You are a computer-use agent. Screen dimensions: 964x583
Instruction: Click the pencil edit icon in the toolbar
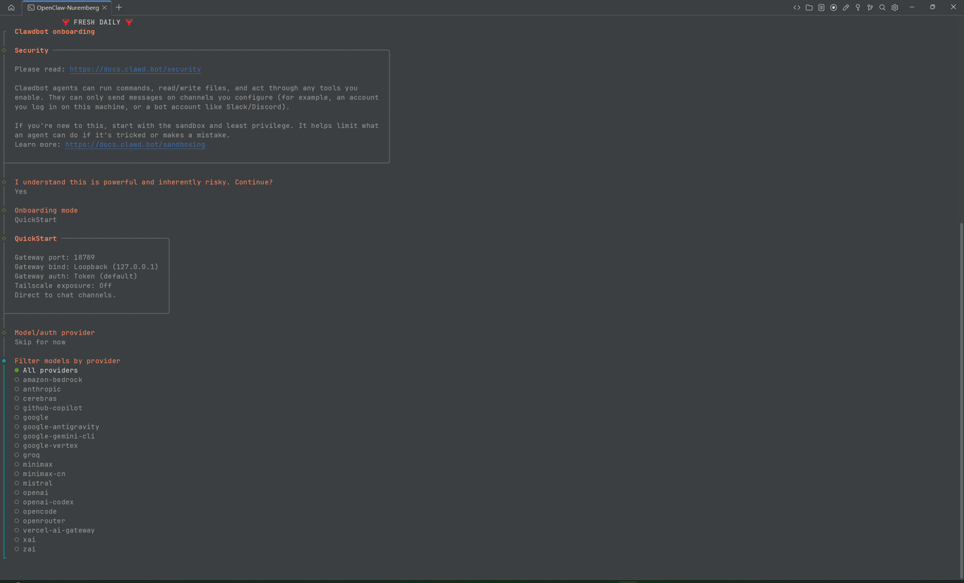(846, 8)
